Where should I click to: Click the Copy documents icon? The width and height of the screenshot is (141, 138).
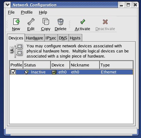point(46,22)
